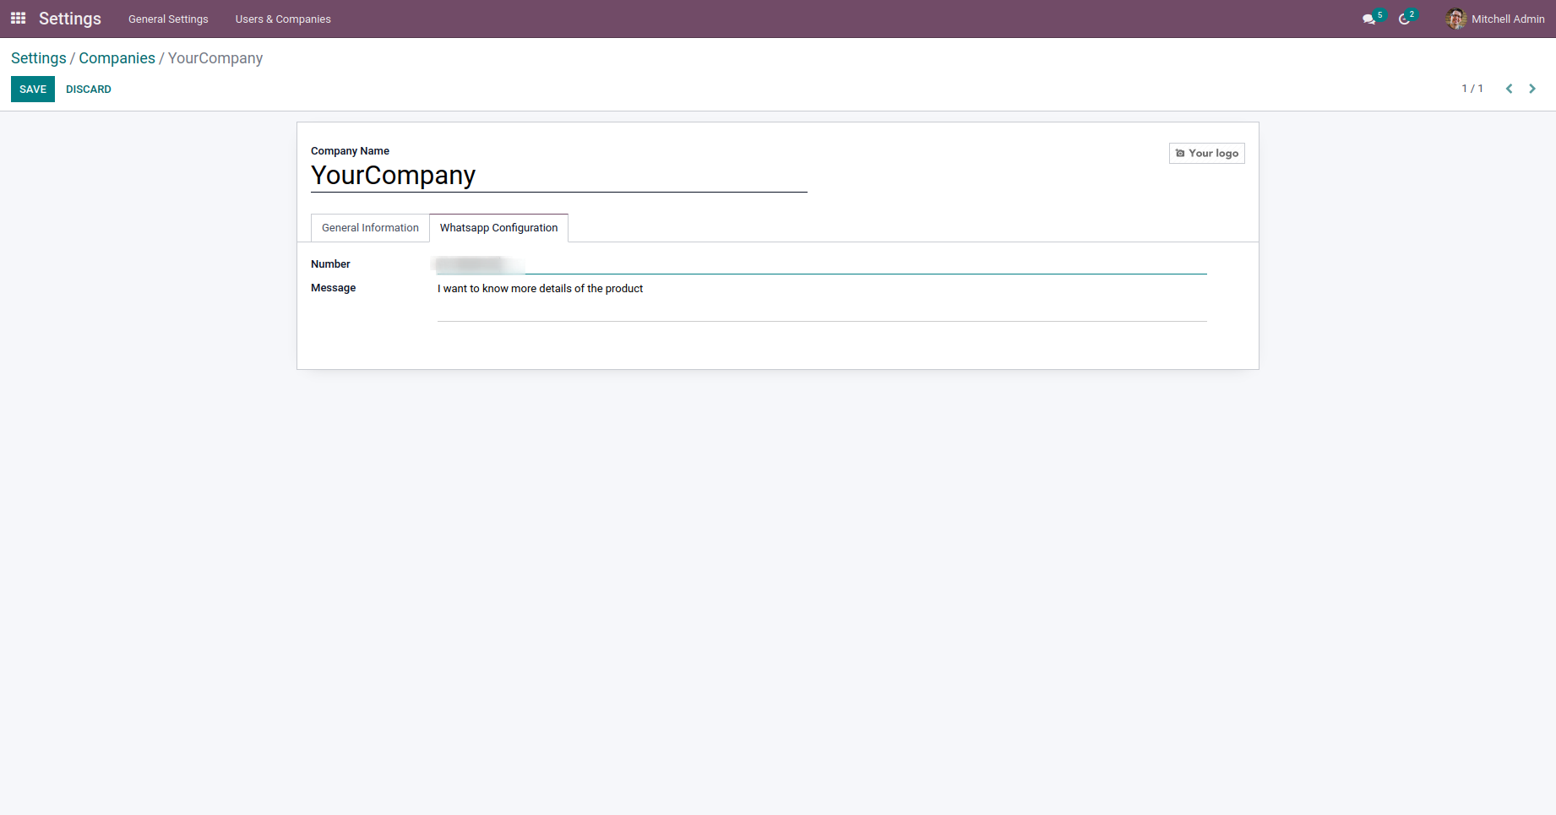
Task: Click the Number field label
Action: tap(330, 264)
